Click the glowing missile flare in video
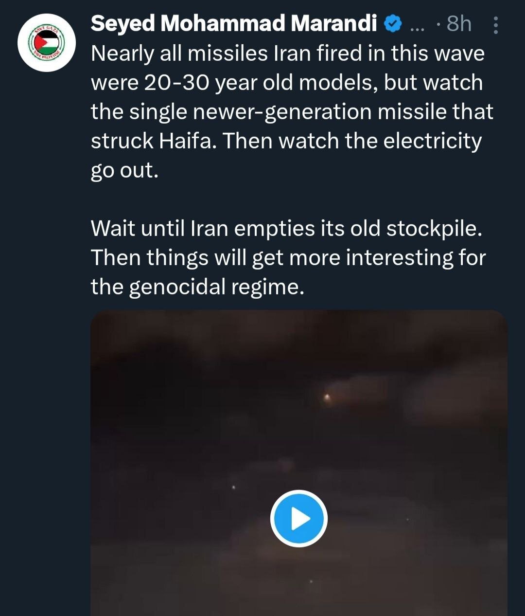The image size is (525, 616). (327, 398)
